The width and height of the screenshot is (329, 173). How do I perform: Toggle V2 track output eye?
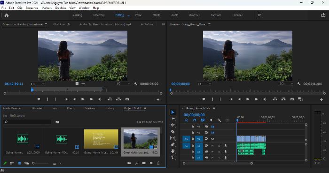(x=212, y=133)
